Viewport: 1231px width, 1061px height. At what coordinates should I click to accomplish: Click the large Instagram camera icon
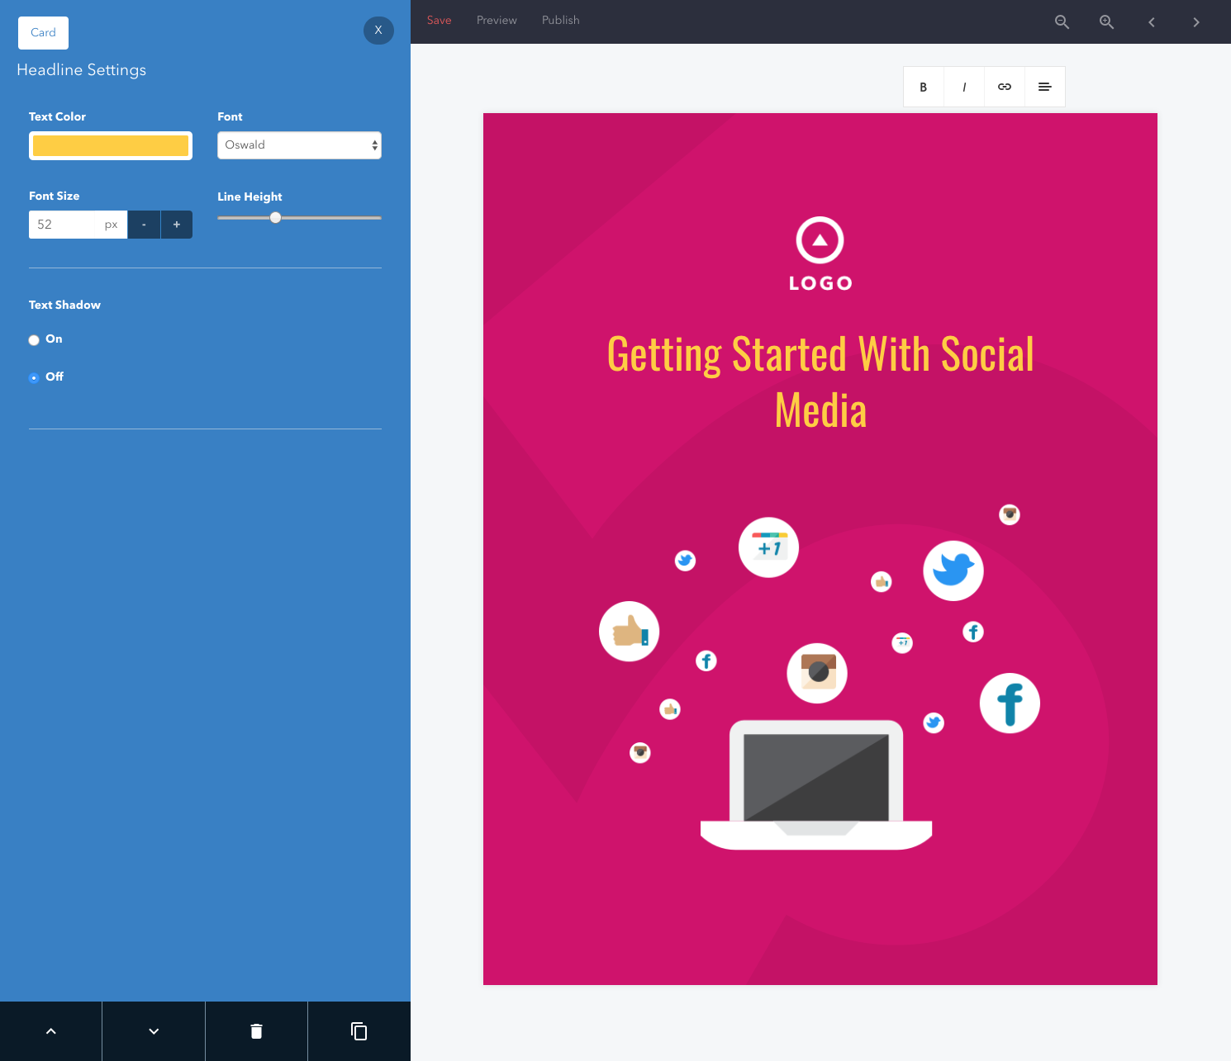[x=817, y=673]
